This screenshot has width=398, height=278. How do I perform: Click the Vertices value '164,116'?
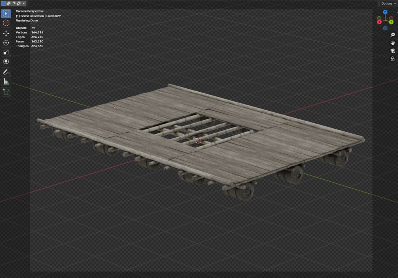coord(37,33)
